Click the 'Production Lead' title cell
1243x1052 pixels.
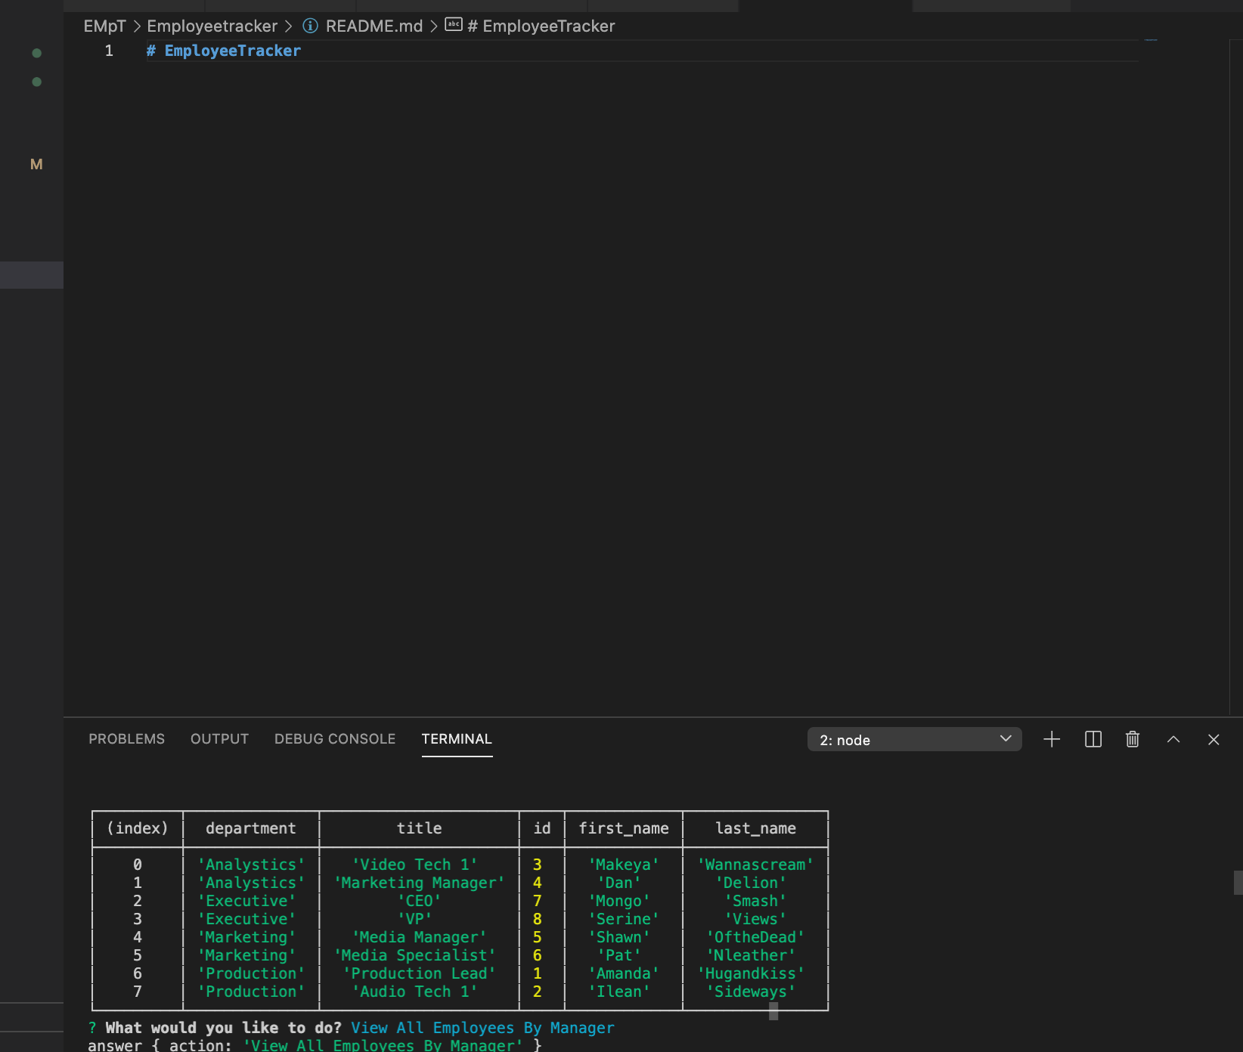[420, 973]
